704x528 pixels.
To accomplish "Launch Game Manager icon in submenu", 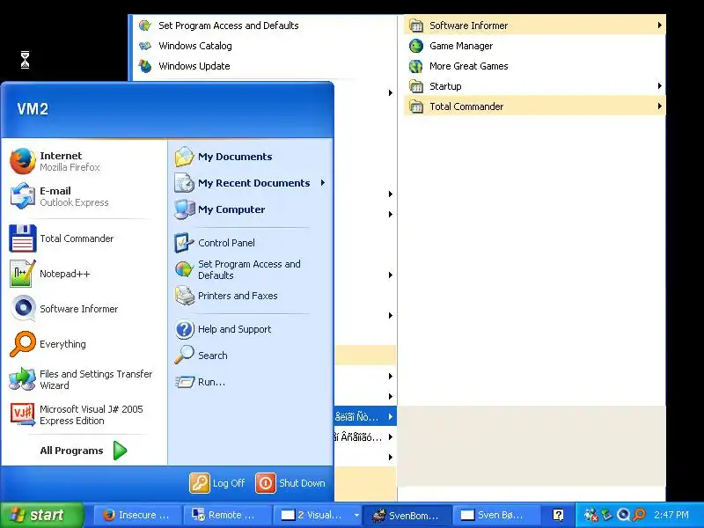I will (415, 46).
